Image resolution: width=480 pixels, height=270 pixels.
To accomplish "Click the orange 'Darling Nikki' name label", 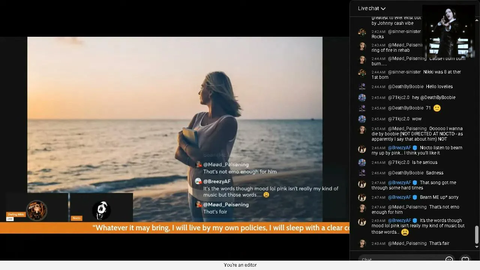I will (16, 214).
